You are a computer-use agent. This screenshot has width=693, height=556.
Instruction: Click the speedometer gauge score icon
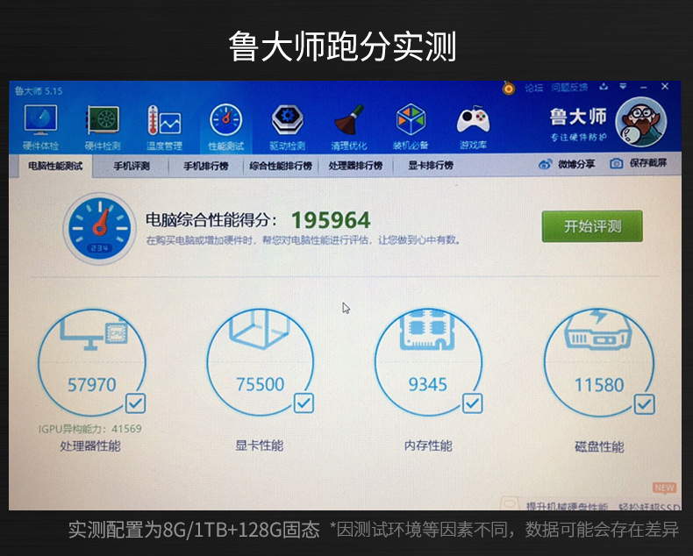click(x=100, y=229)
